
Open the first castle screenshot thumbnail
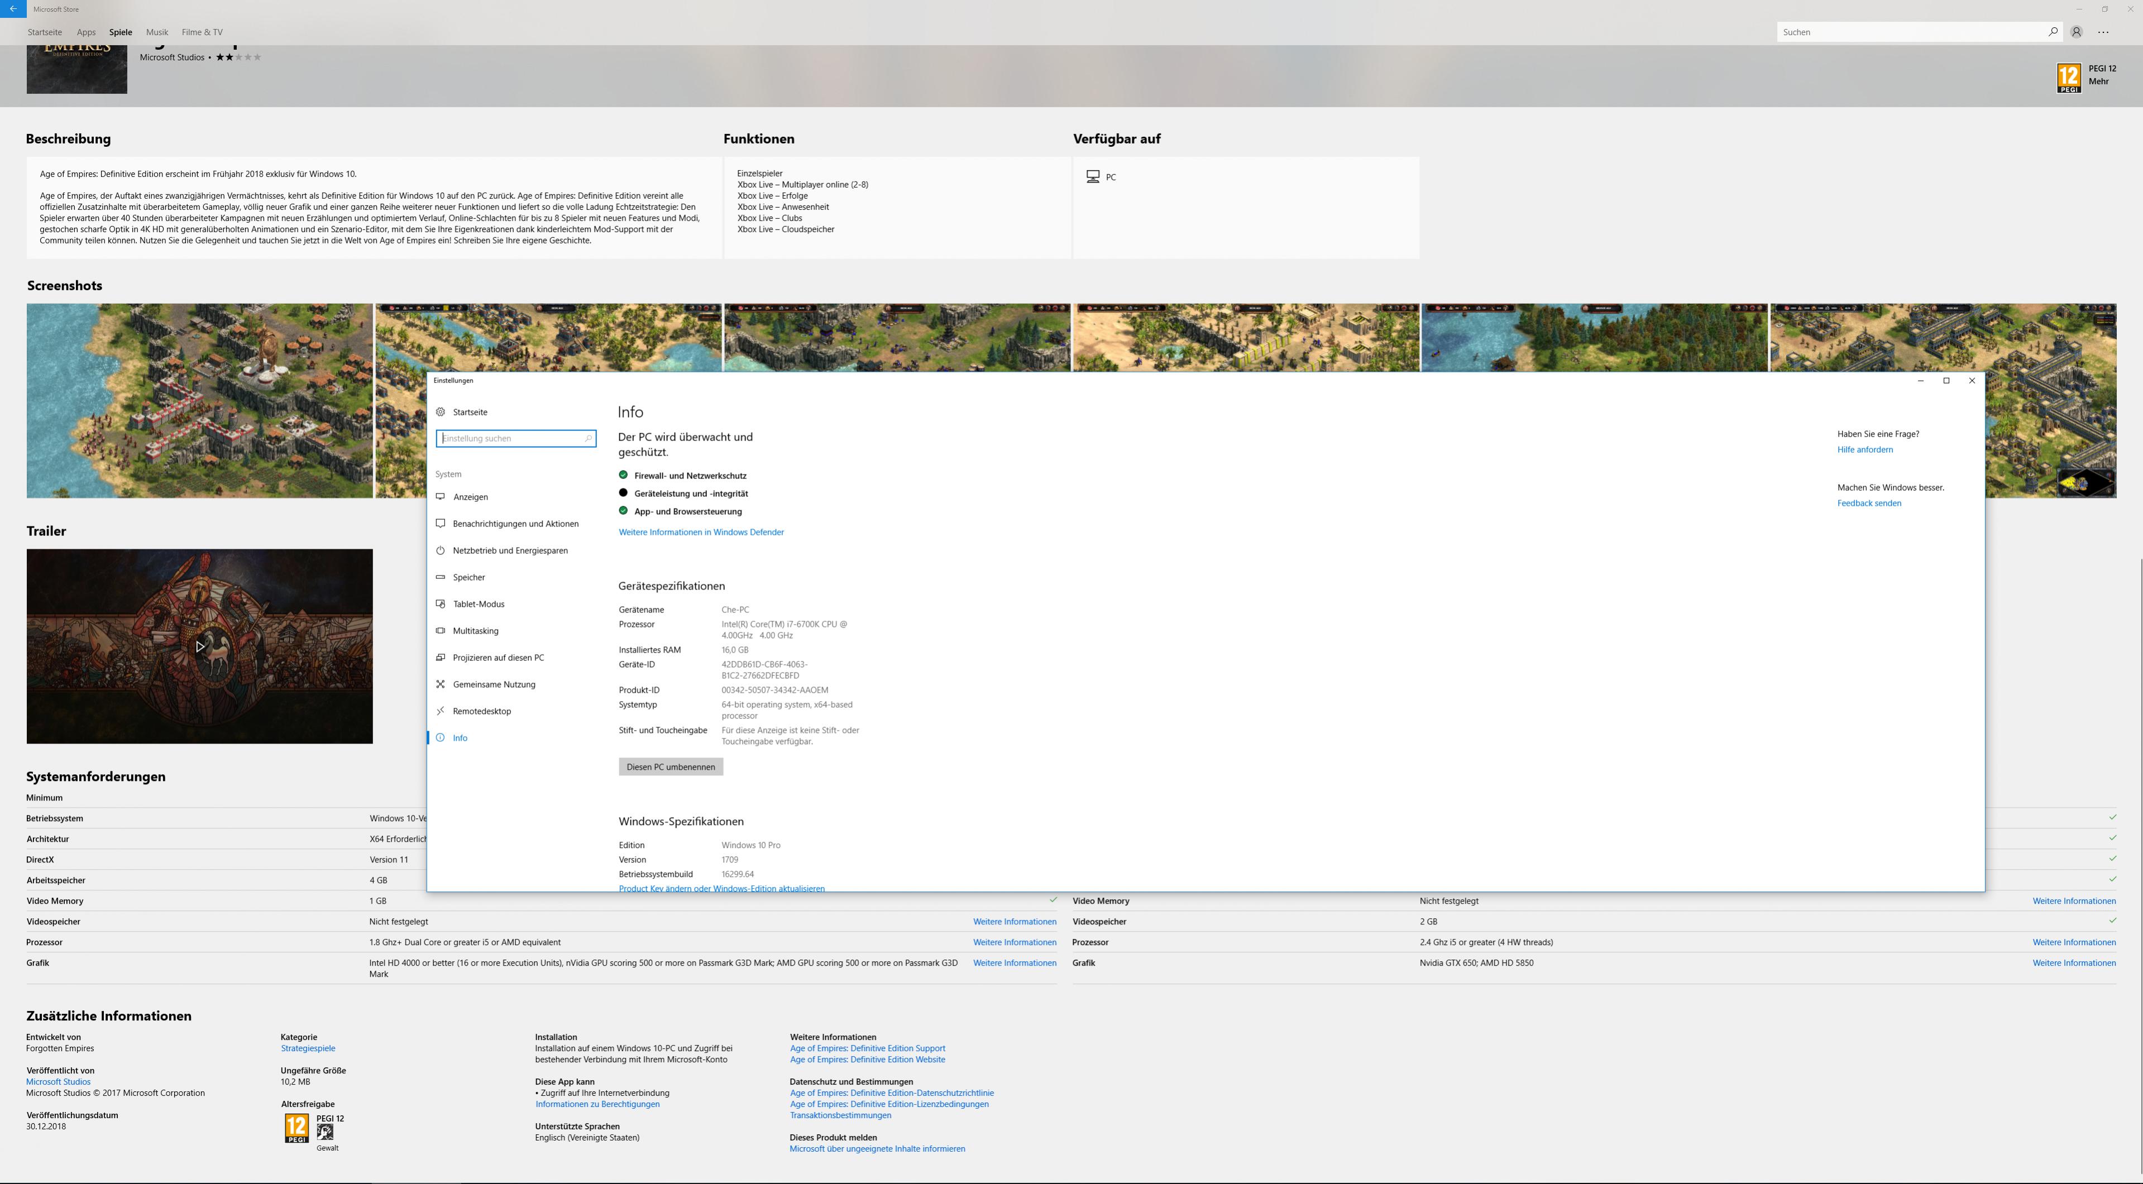coord(200,401)
